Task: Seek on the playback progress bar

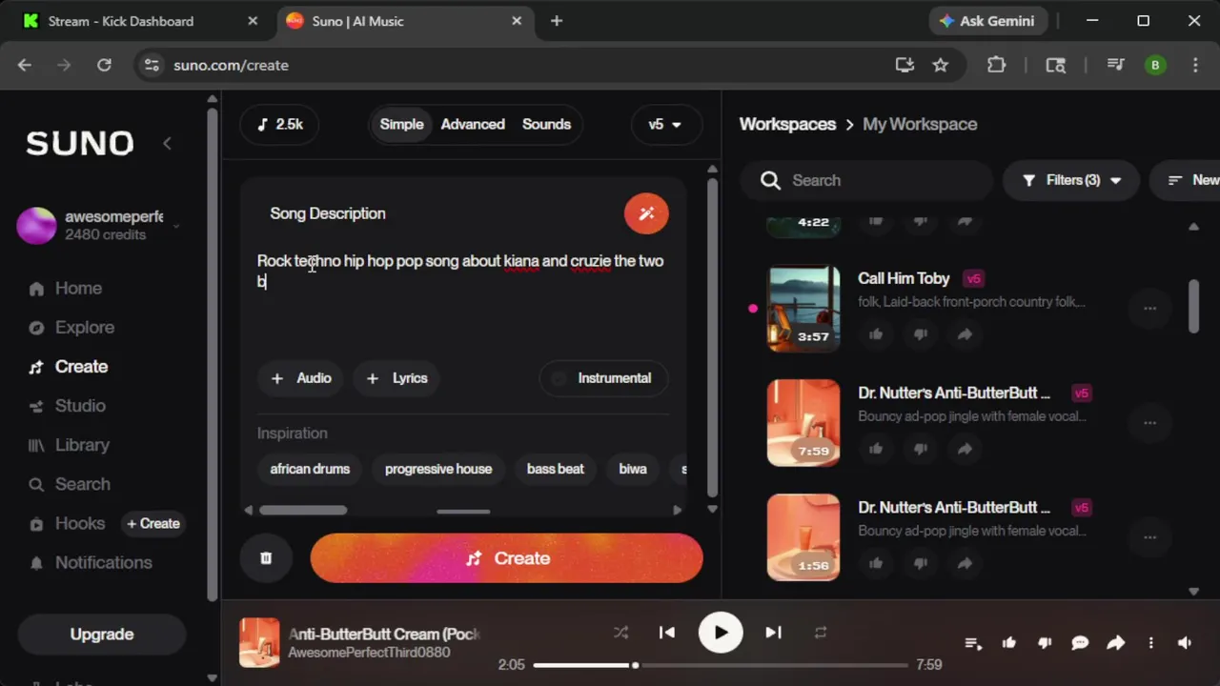Action: pyautogui.click(x=720, y=665)
